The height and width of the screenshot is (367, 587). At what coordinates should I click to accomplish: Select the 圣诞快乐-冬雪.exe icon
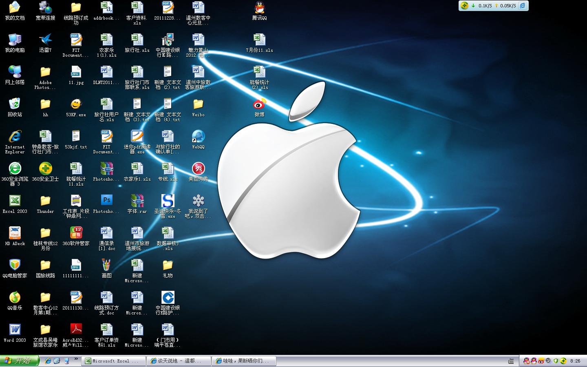click(168, 206)
